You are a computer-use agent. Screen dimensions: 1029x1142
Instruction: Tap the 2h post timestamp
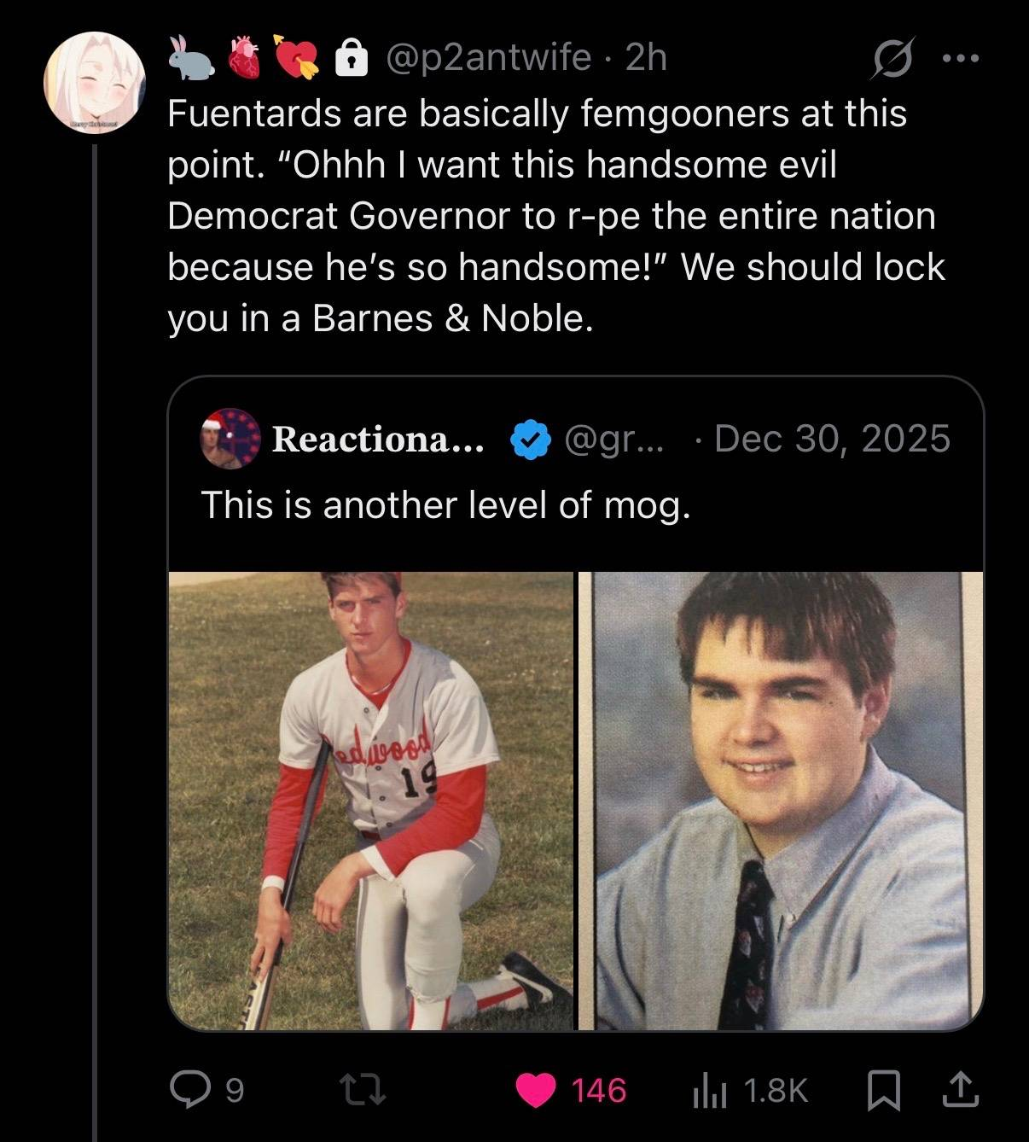point(647,58)
